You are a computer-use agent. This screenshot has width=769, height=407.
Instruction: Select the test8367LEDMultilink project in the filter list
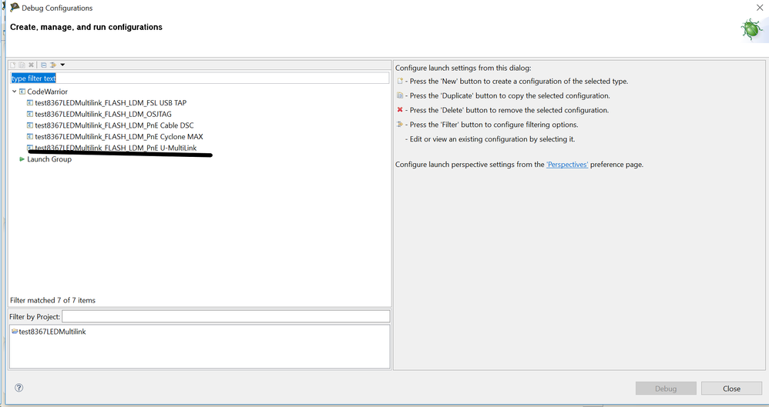click(52, 332)
